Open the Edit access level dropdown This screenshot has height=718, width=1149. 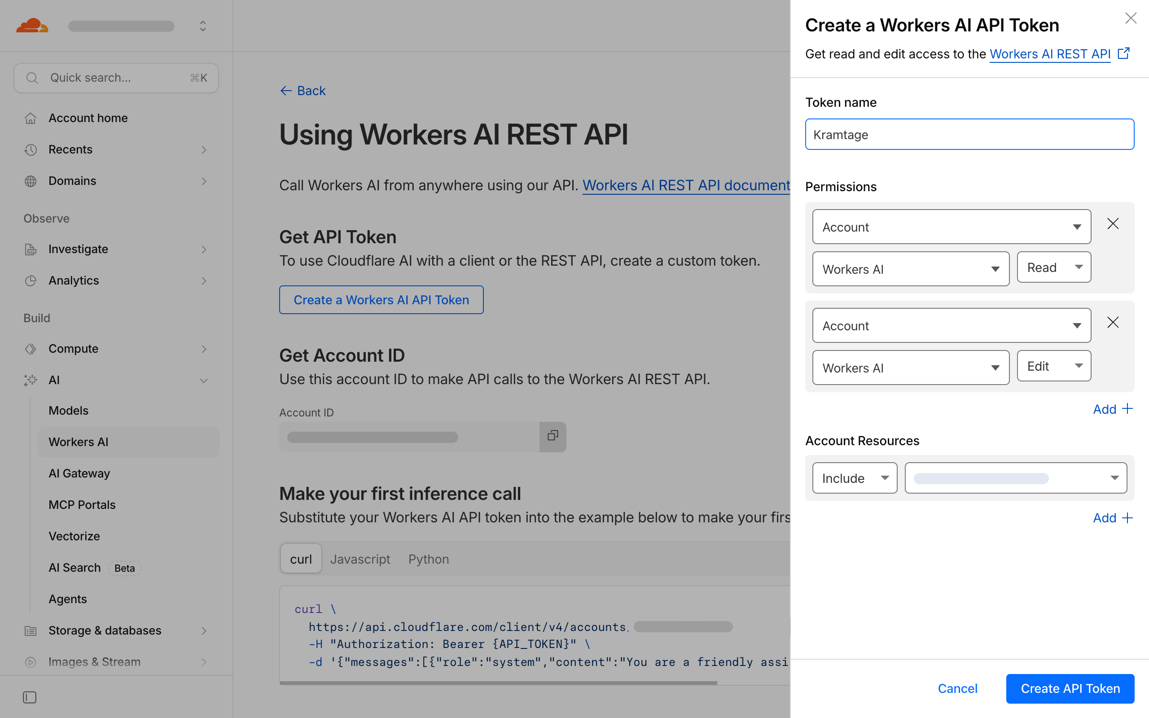[1053, 366]
